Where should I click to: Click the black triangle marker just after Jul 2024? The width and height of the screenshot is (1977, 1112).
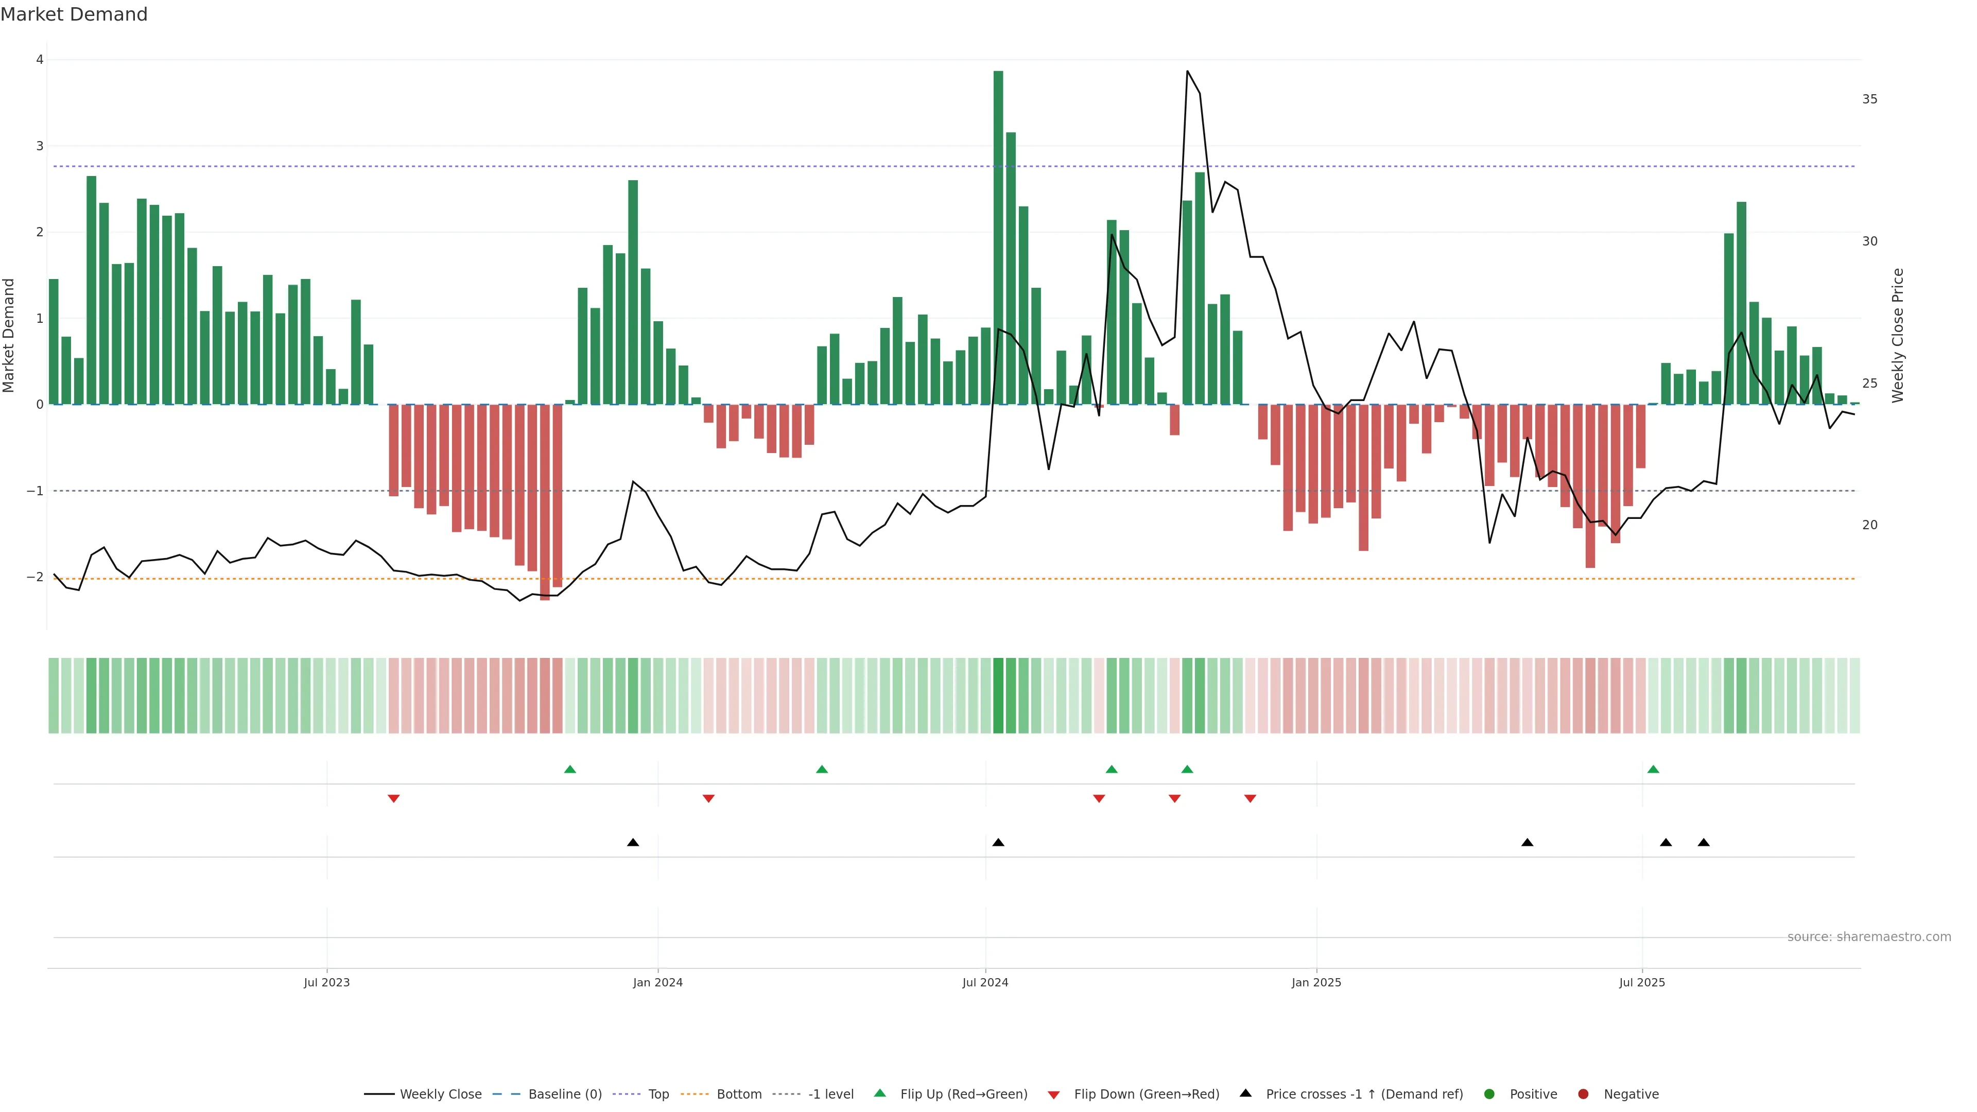click(x=998, y=843)
